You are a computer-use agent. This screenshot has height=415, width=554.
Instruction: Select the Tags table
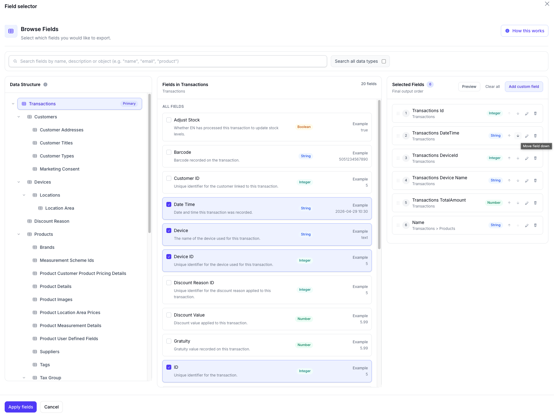45,365
